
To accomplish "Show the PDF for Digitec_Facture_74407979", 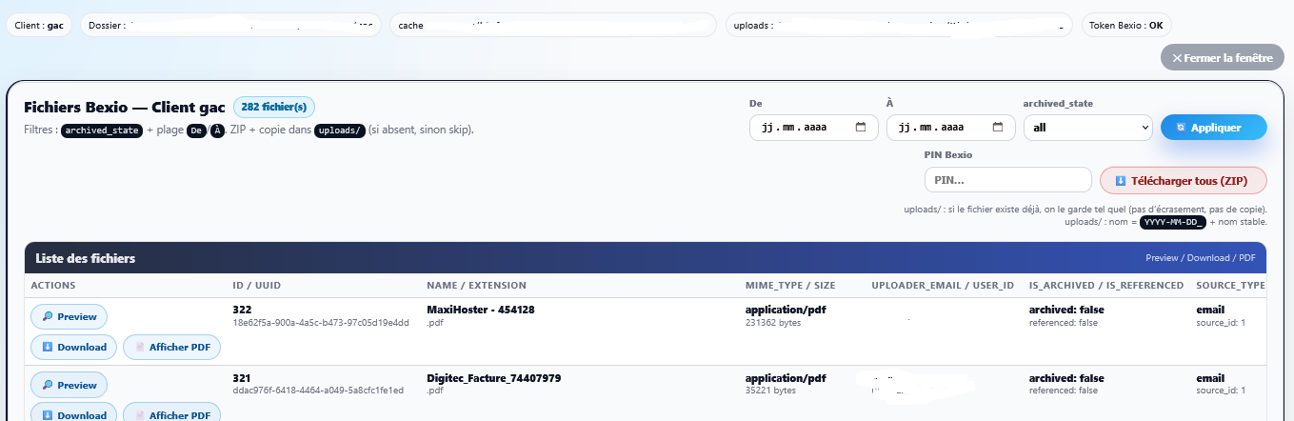I will (x=171, y=414).
